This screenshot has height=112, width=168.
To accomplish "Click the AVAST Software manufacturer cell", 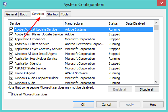I will 76,73.
